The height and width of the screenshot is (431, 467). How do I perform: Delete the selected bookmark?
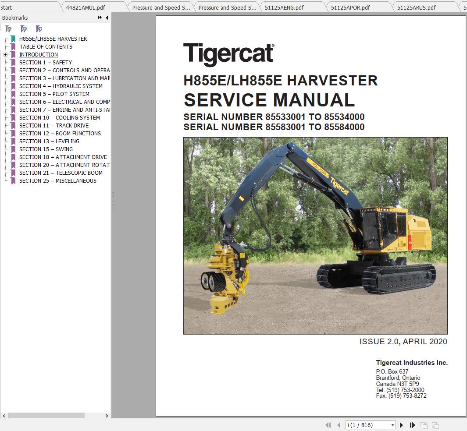pyautogui.click(x=8, y=29)
